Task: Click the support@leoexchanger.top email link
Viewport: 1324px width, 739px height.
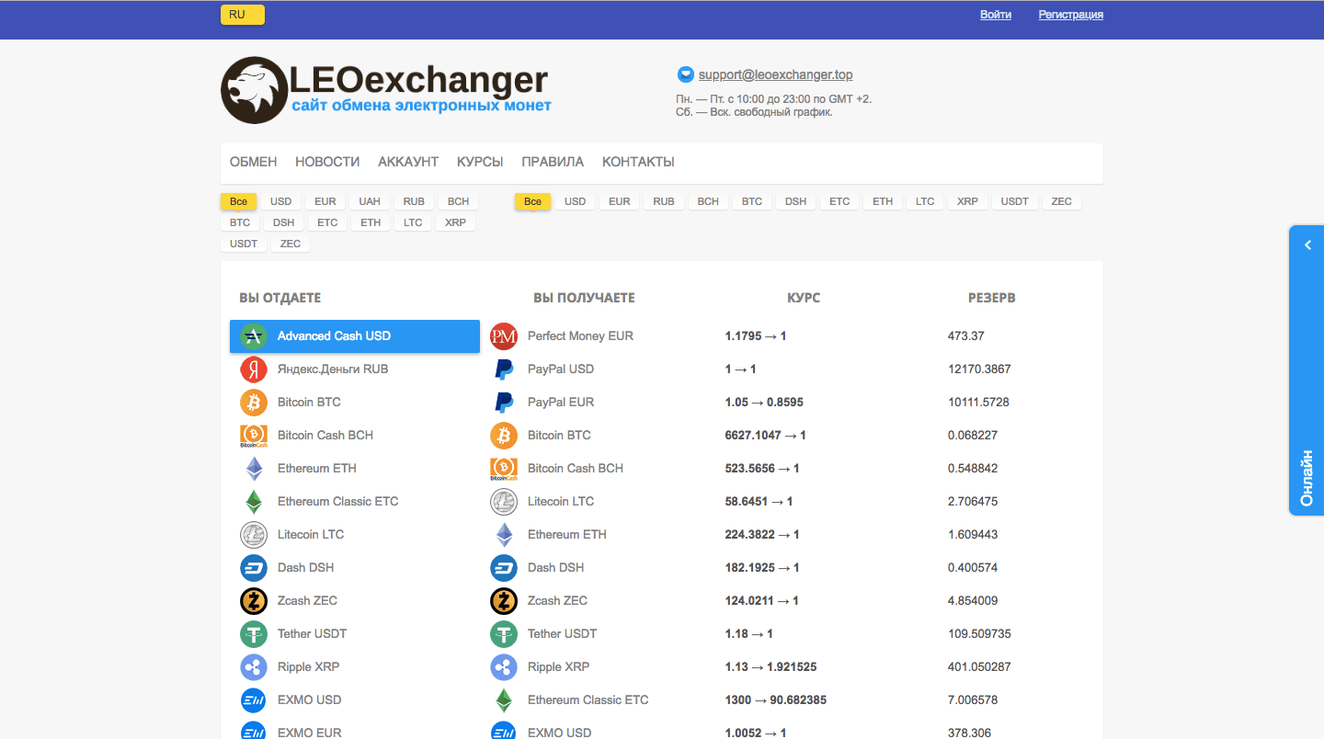Action: click(x=775, y=74)
